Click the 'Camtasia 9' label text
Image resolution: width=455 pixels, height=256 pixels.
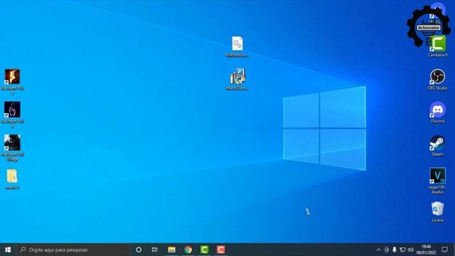(x=438, y=55)
